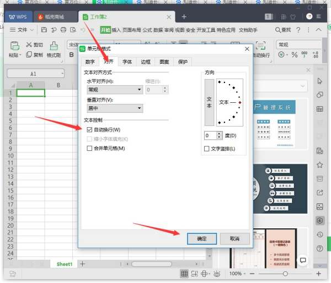Collapse the ribbon with chevron arrow
The width and height of the screenshot is (331, 283).
[x=318, y=30]
